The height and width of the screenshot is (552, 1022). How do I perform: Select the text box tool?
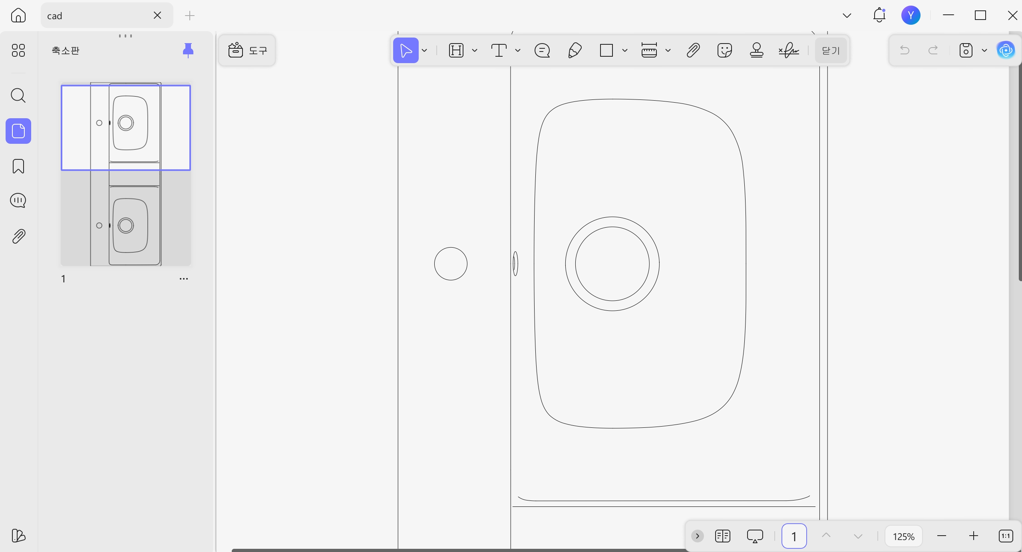click(499, 50)
